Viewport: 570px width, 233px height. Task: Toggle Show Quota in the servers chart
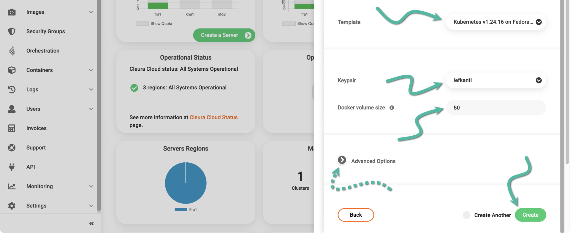142,24
